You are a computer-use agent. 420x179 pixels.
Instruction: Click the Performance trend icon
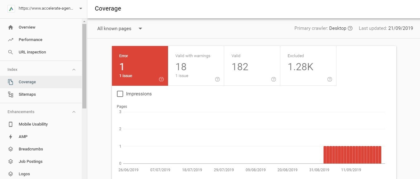click(11, 40)
